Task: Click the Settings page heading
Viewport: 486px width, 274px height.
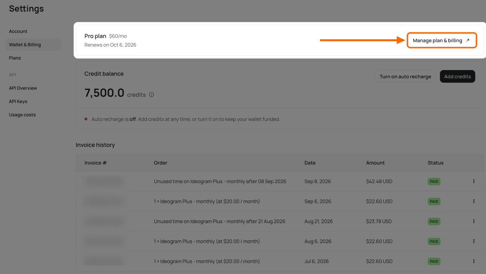Action: [x=26, y=9]
